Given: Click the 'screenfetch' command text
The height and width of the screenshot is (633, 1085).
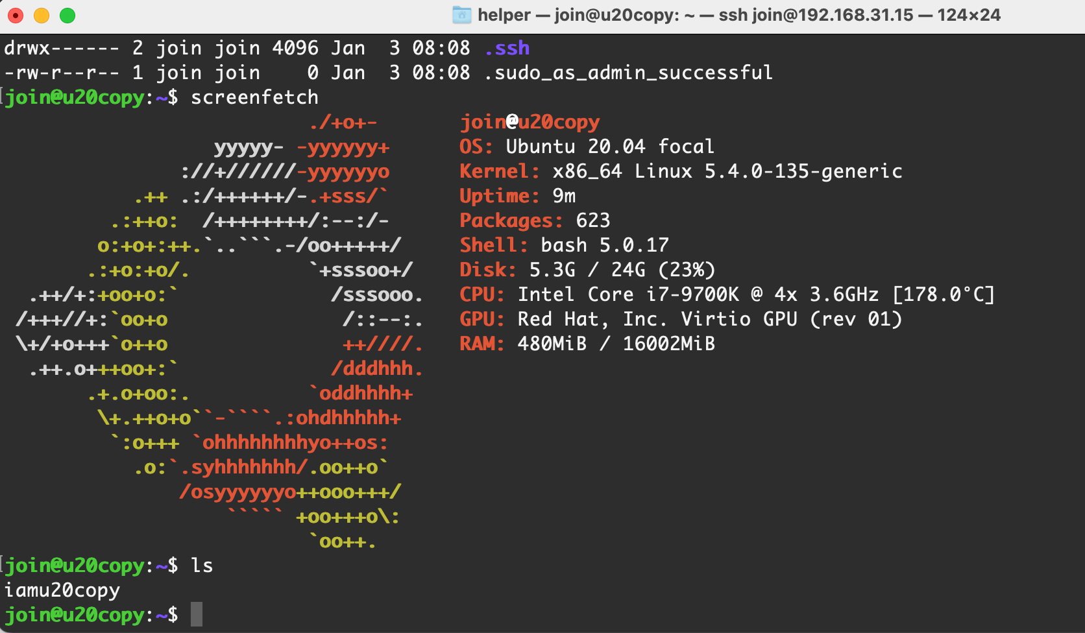Looking at the screenshot, I should point(254,97).
